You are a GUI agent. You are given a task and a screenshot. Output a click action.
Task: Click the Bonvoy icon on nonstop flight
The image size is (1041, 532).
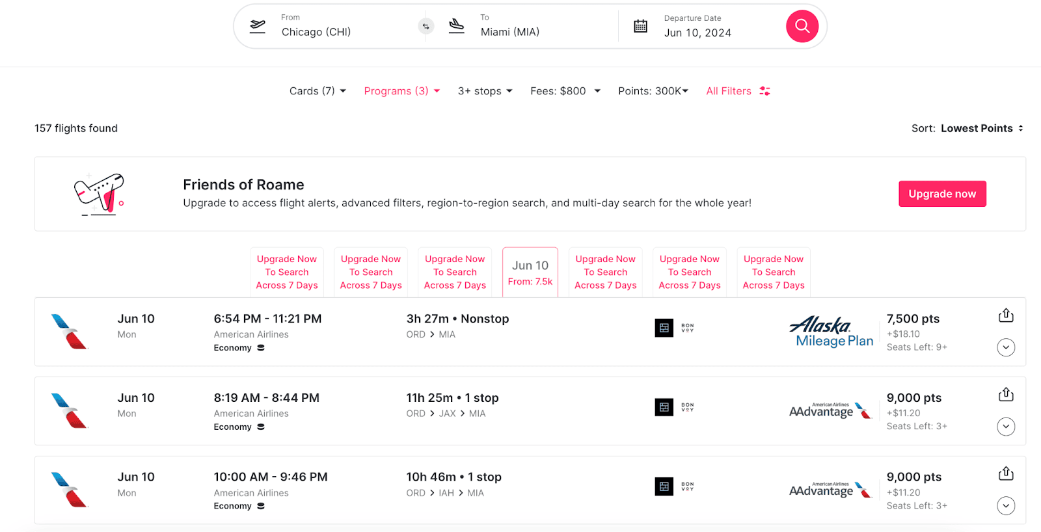coord(688,328)
